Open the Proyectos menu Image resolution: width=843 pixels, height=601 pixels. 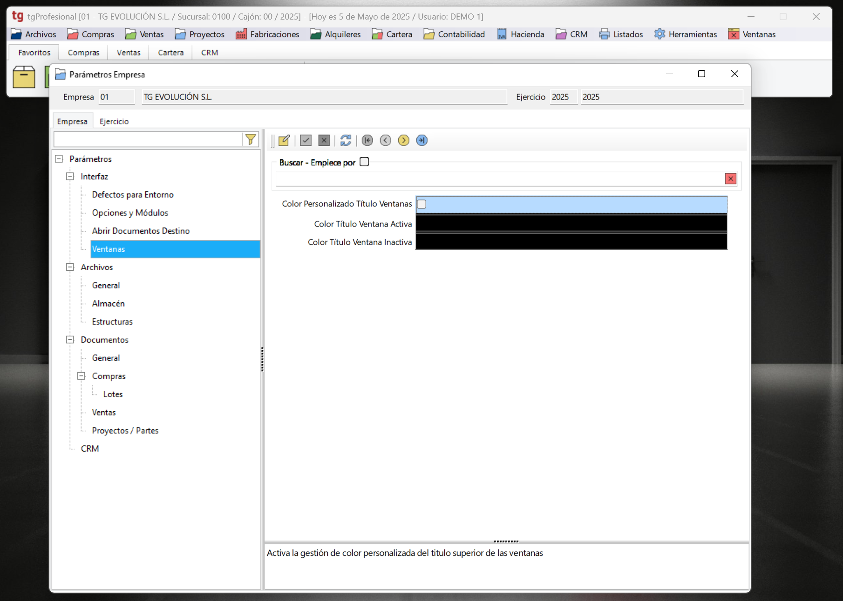200,34
